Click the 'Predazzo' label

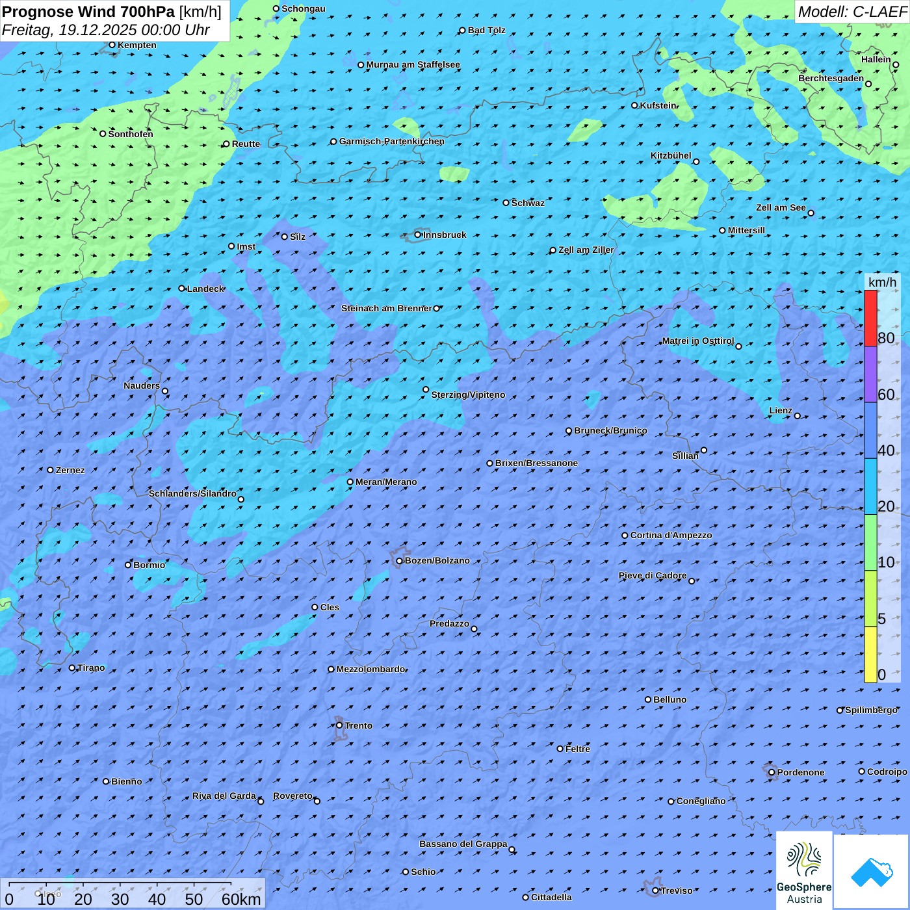pyautogui.click(x=449, y=623)
